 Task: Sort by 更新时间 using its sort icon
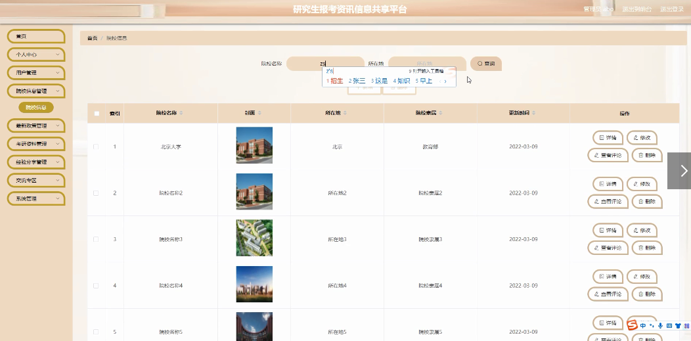click(x=533, y=113)
